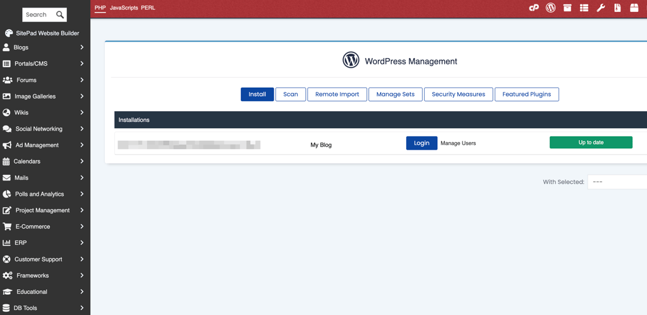Click the Polls and Analytics pie chart icon

click(6, 194)
